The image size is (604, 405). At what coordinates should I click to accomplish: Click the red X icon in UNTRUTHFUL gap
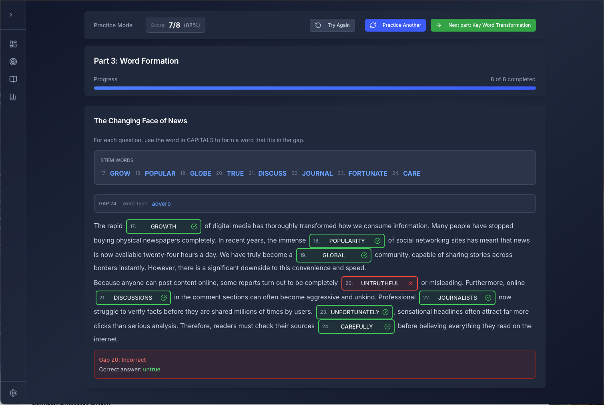[411, 283]
